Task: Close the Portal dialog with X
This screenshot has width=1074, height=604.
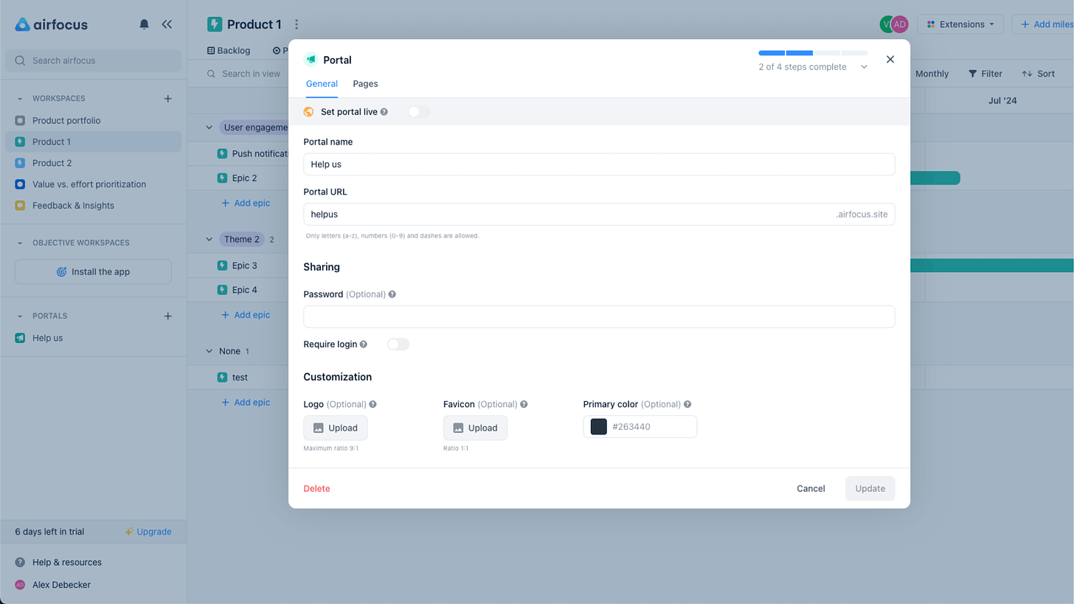Action: (890, 60)
